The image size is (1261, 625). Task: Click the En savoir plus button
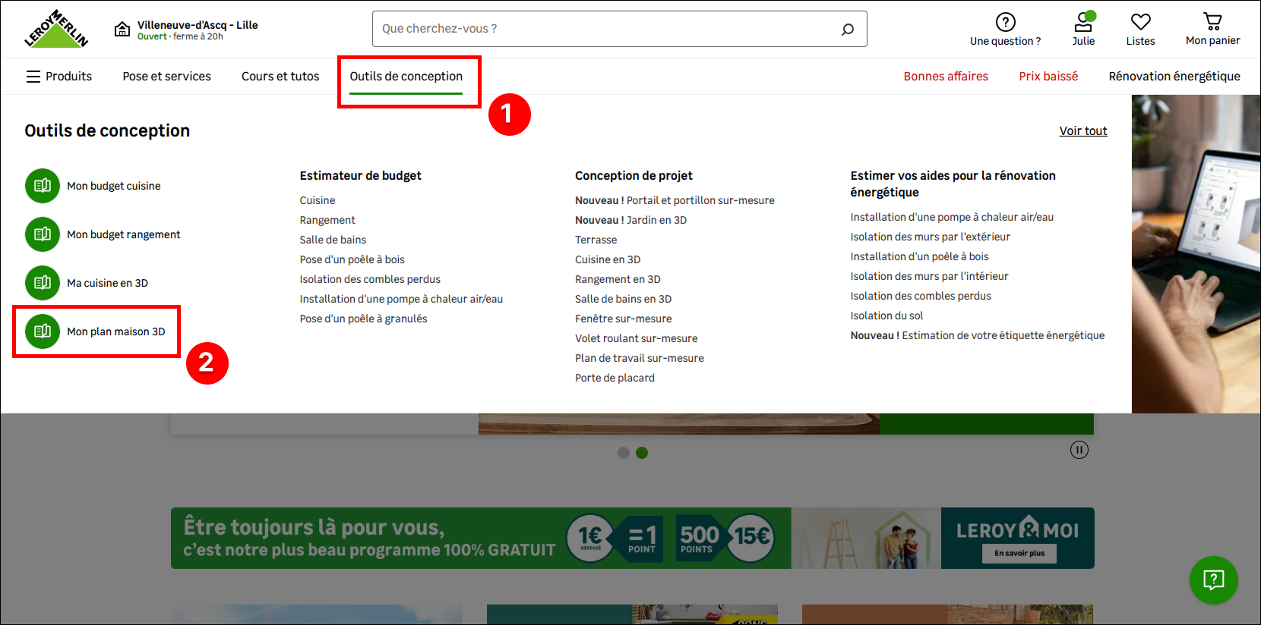tap(1019, 553)
